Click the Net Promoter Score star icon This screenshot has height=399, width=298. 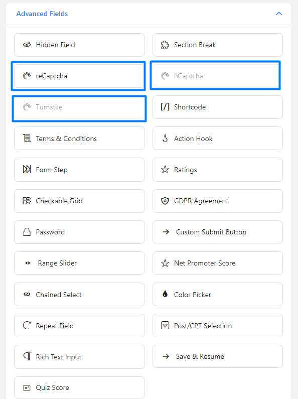165,263
